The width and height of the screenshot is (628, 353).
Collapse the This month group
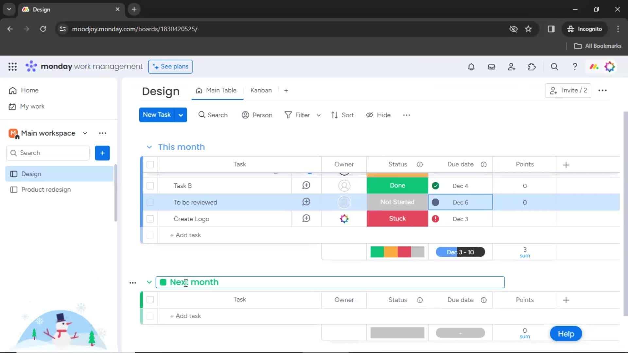click(x=150, y=147)
